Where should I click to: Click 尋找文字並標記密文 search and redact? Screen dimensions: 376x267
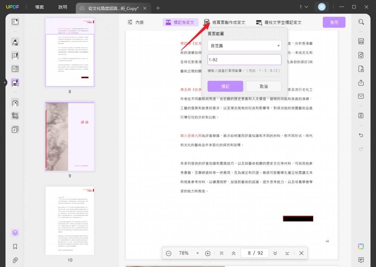pos(279,22)
